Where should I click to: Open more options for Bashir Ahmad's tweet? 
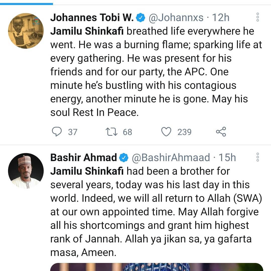click(257, 157)
